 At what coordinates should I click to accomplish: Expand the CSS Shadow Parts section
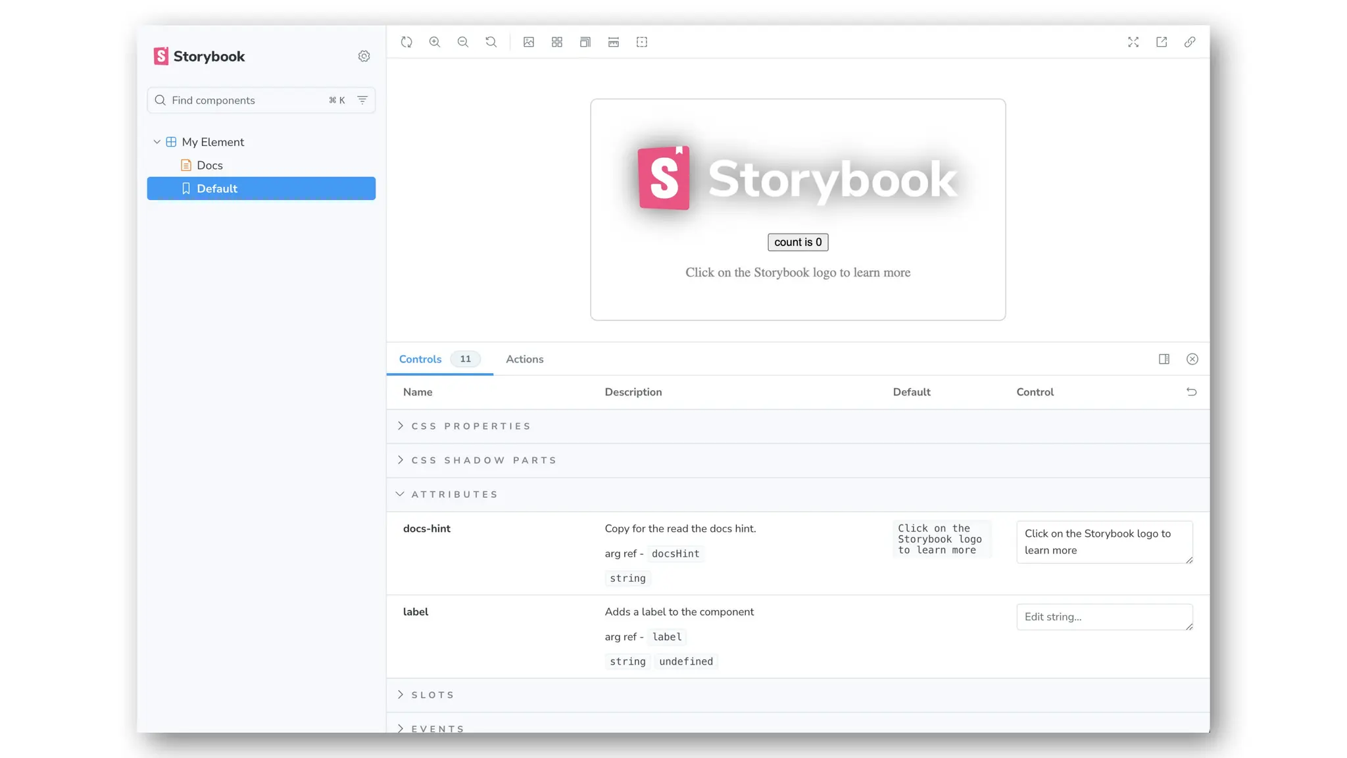[483, 461]
